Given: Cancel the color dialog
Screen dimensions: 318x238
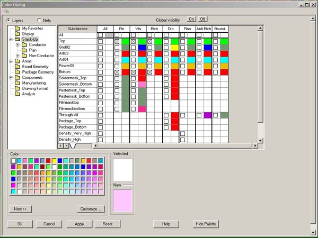Looking at the screenshot, I should tap(49, 224).
